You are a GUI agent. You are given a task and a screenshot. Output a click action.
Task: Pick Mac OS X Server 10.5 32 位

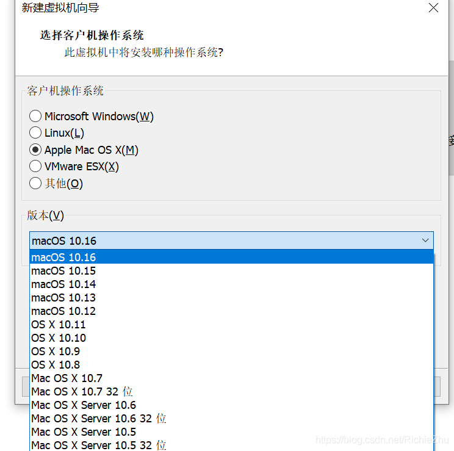click(x=231, y=445)
